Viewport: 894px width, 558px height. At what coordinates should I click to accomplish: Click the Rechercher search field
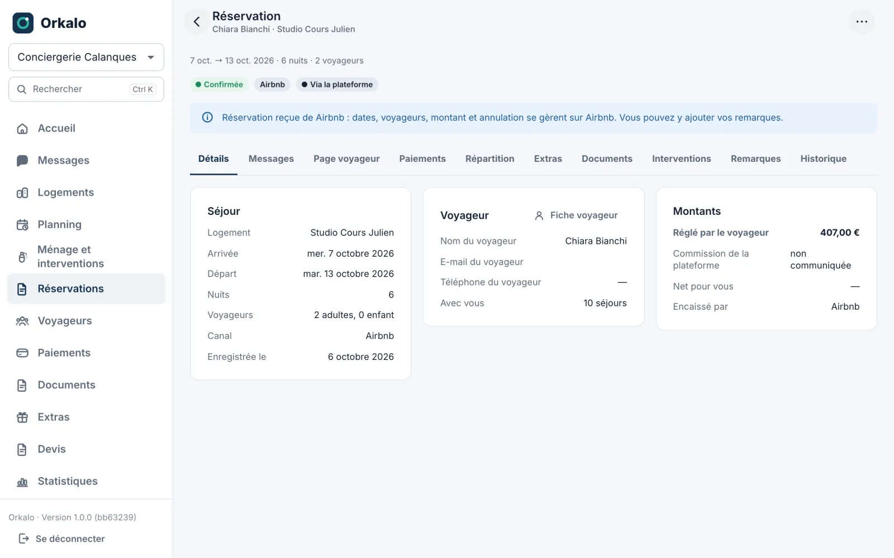[86, 89]
